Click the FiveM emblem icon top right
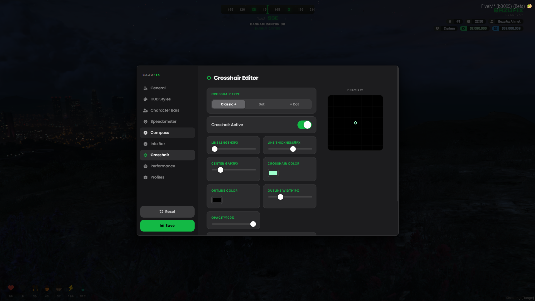The image size is (535, 301). pos(529,6)
